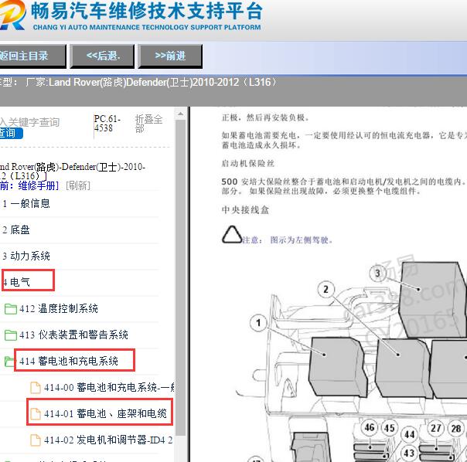This screenshot has height=462, width=467.
Task: Click the sidebar scrollbar up arrow
Action: pos(180,114)
